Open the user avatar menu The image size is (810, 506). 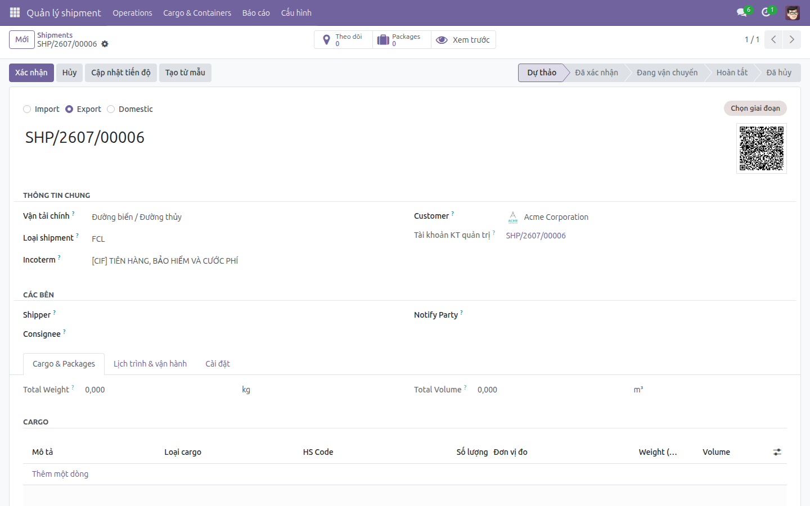(793, 12)
